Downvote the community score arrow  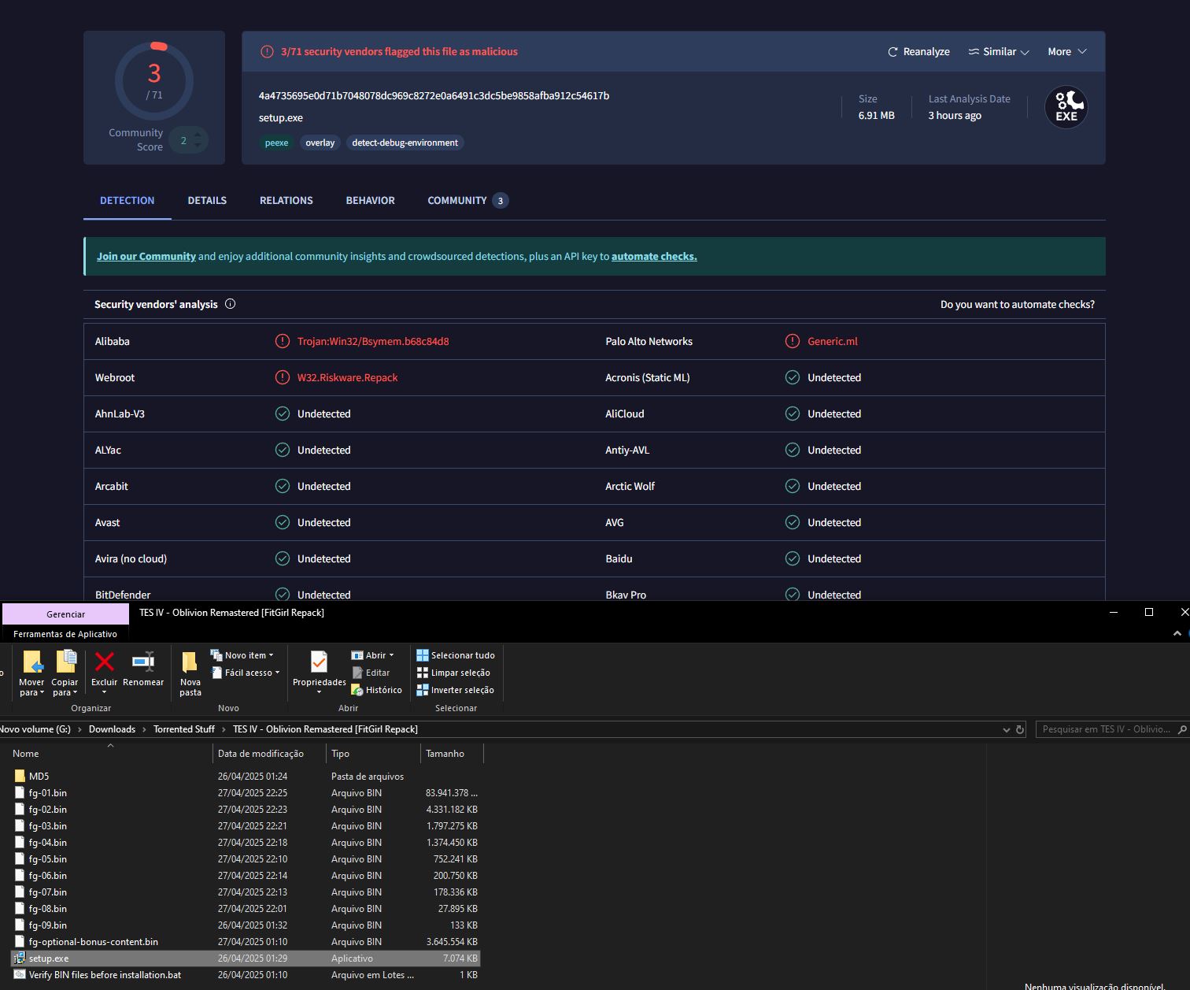(197, 146)
